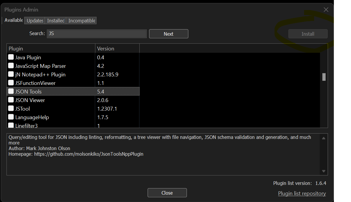Enable the JavaScript Map Parser checkbox

(11, 65)
